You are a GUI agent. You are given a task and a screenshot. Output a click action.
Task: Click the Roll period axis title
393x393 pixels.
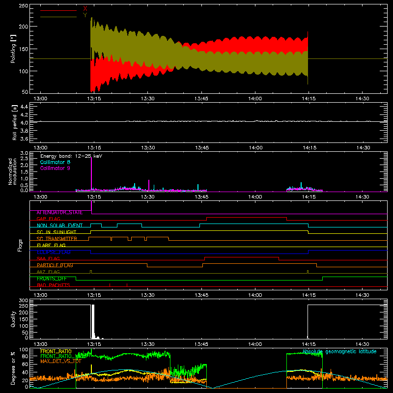tap(14, 122)
